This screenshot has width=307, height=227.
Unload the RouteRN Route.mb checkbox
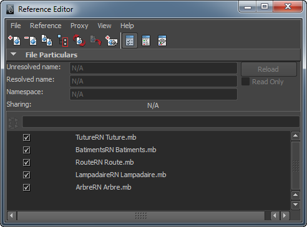(x=27, y=163)
